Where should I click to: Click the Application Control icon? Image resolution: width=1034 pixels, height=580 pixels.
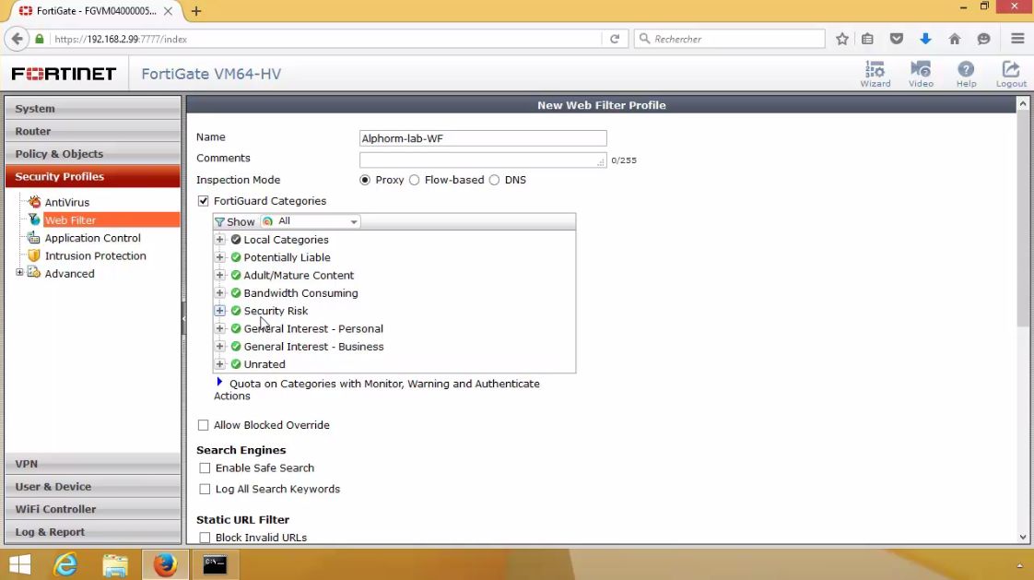click(34, 238)
